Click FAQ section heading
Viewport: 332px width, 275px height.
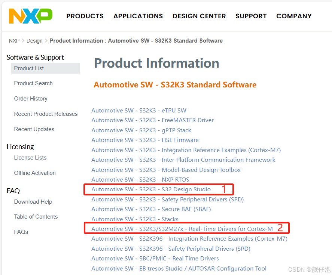tap(13, 191)
